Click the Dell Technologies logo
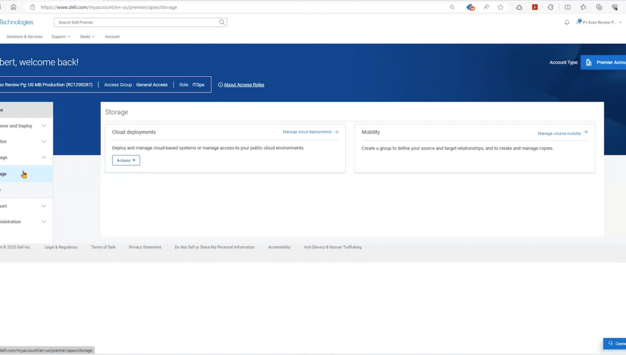 point(17,22)
